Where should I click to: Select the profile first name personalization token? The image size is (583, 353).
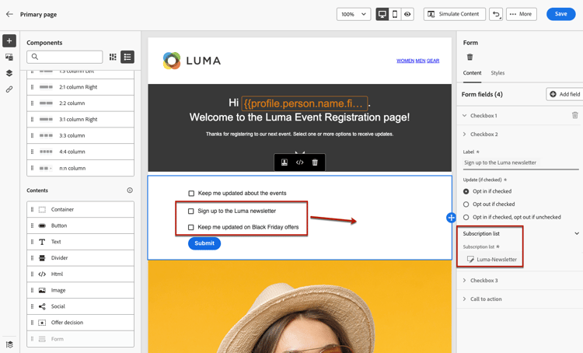tap(305, 103)
